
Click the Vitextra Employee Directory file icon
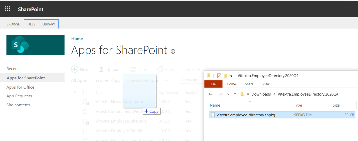(86, 121)
